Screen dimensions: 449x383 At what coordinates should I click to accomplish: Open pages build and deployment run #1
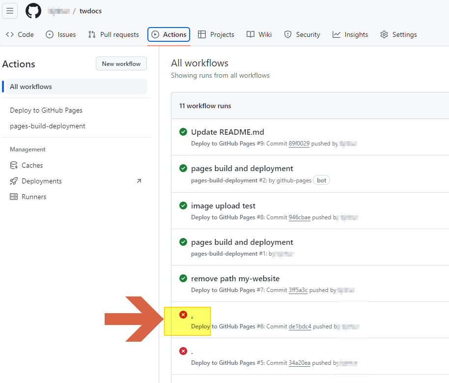[242, 242]
